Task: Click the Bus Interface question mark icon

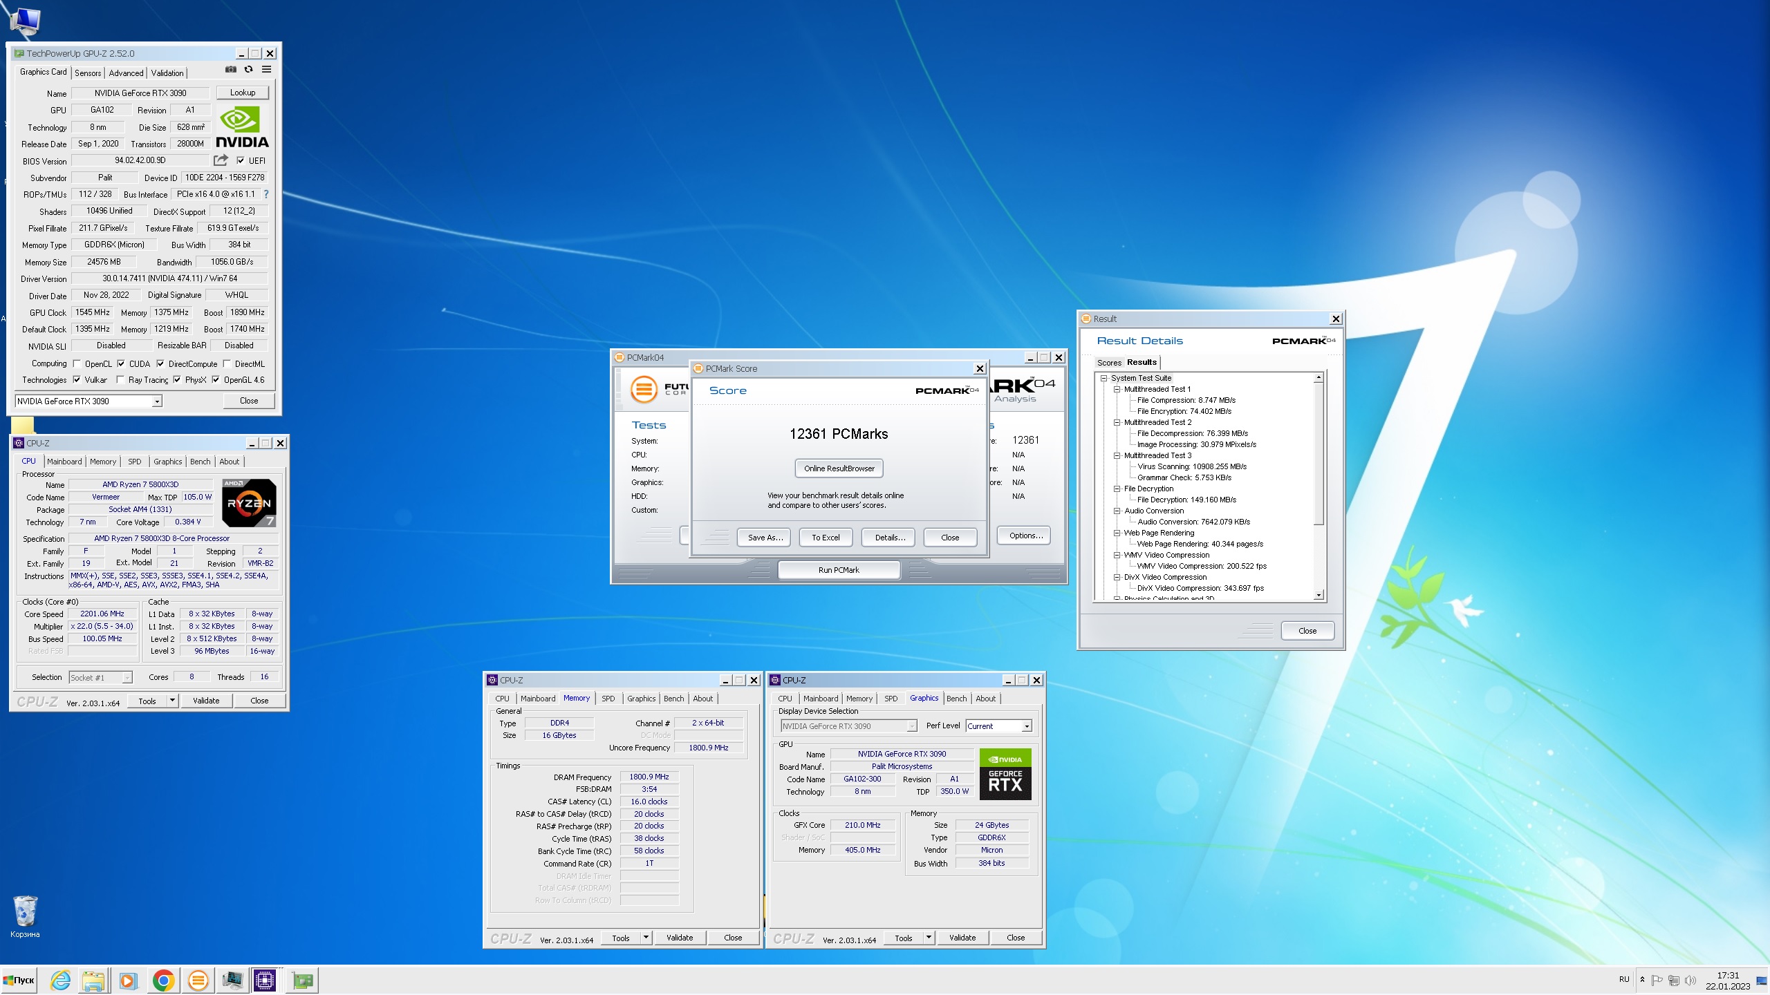Action: pyautogui.click(x=265, y=194)
